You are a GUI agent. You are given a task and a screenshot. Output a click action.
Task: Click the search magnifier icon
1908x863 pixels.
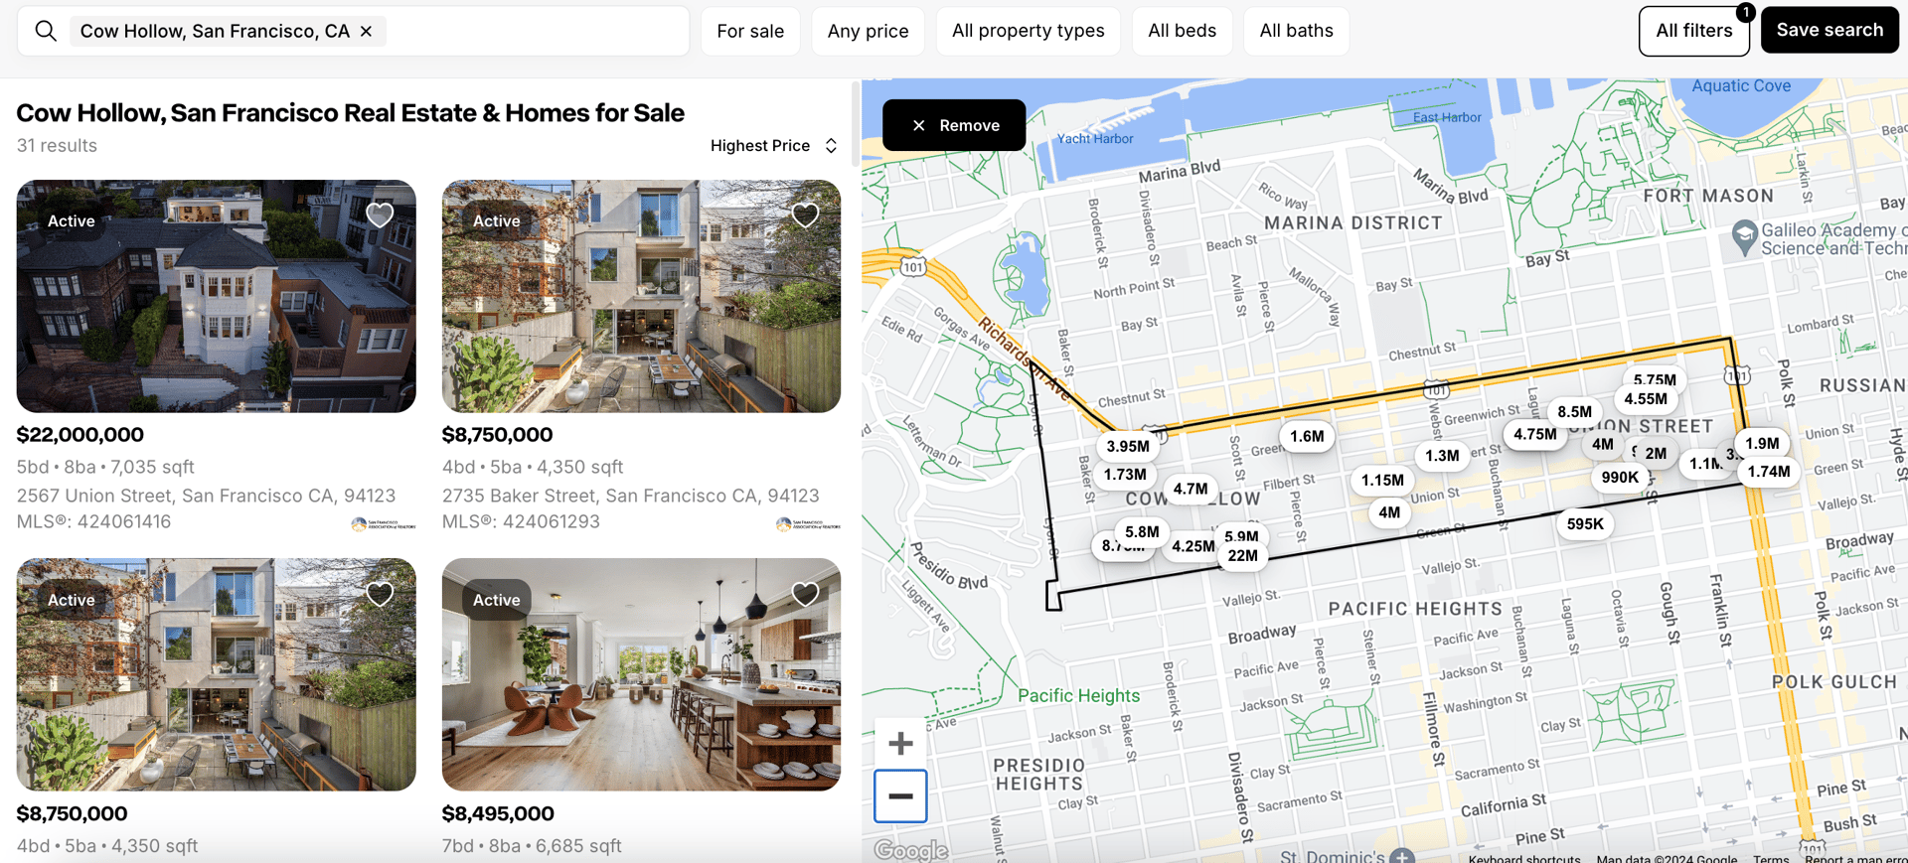pos(46,31)
